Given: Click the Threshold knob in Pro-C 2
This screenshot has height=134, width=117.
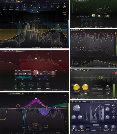Looking at the screenshot, I should coord(78,49).
